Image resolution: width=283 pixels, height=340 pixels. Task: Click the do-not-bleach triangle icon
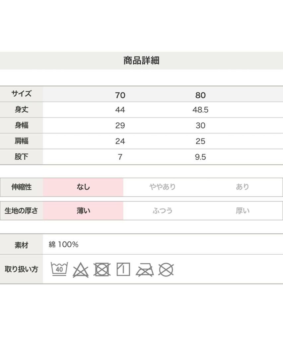click(x=80, y=270)
